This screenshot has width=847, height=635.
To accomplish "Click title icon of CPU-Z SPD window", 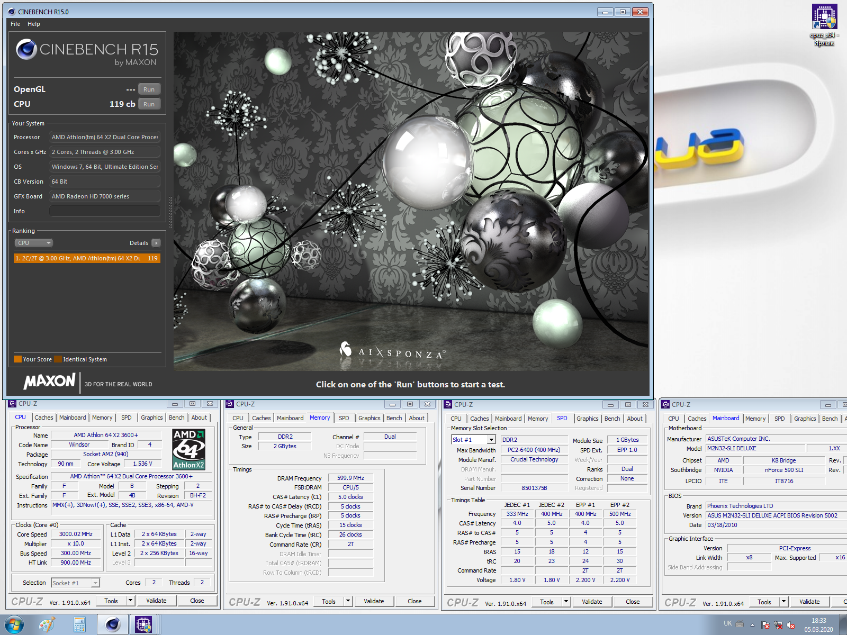I will [448, 404].
